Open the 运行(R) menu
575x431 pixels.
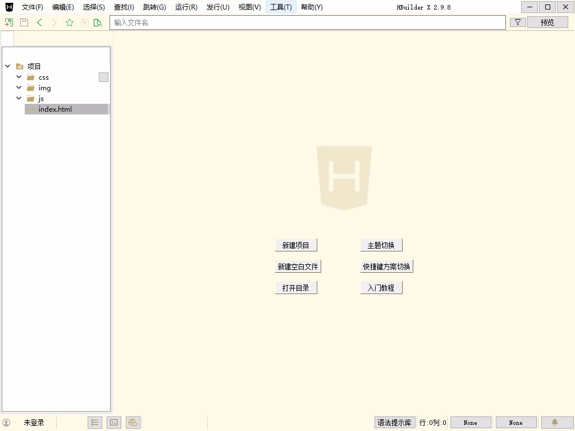[186, 7]
